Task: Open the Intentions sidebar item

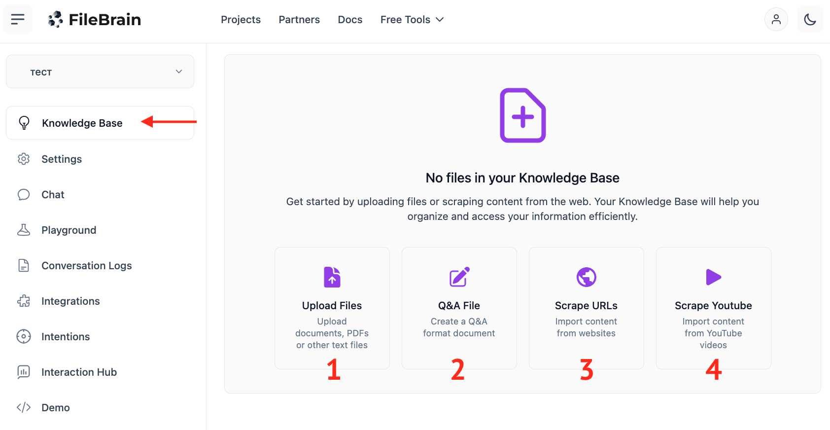Action: click(x=66, y=337)
